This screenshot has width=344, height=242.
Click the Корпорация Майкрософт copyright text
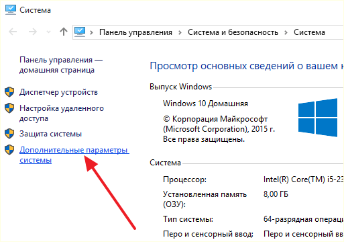219,124
